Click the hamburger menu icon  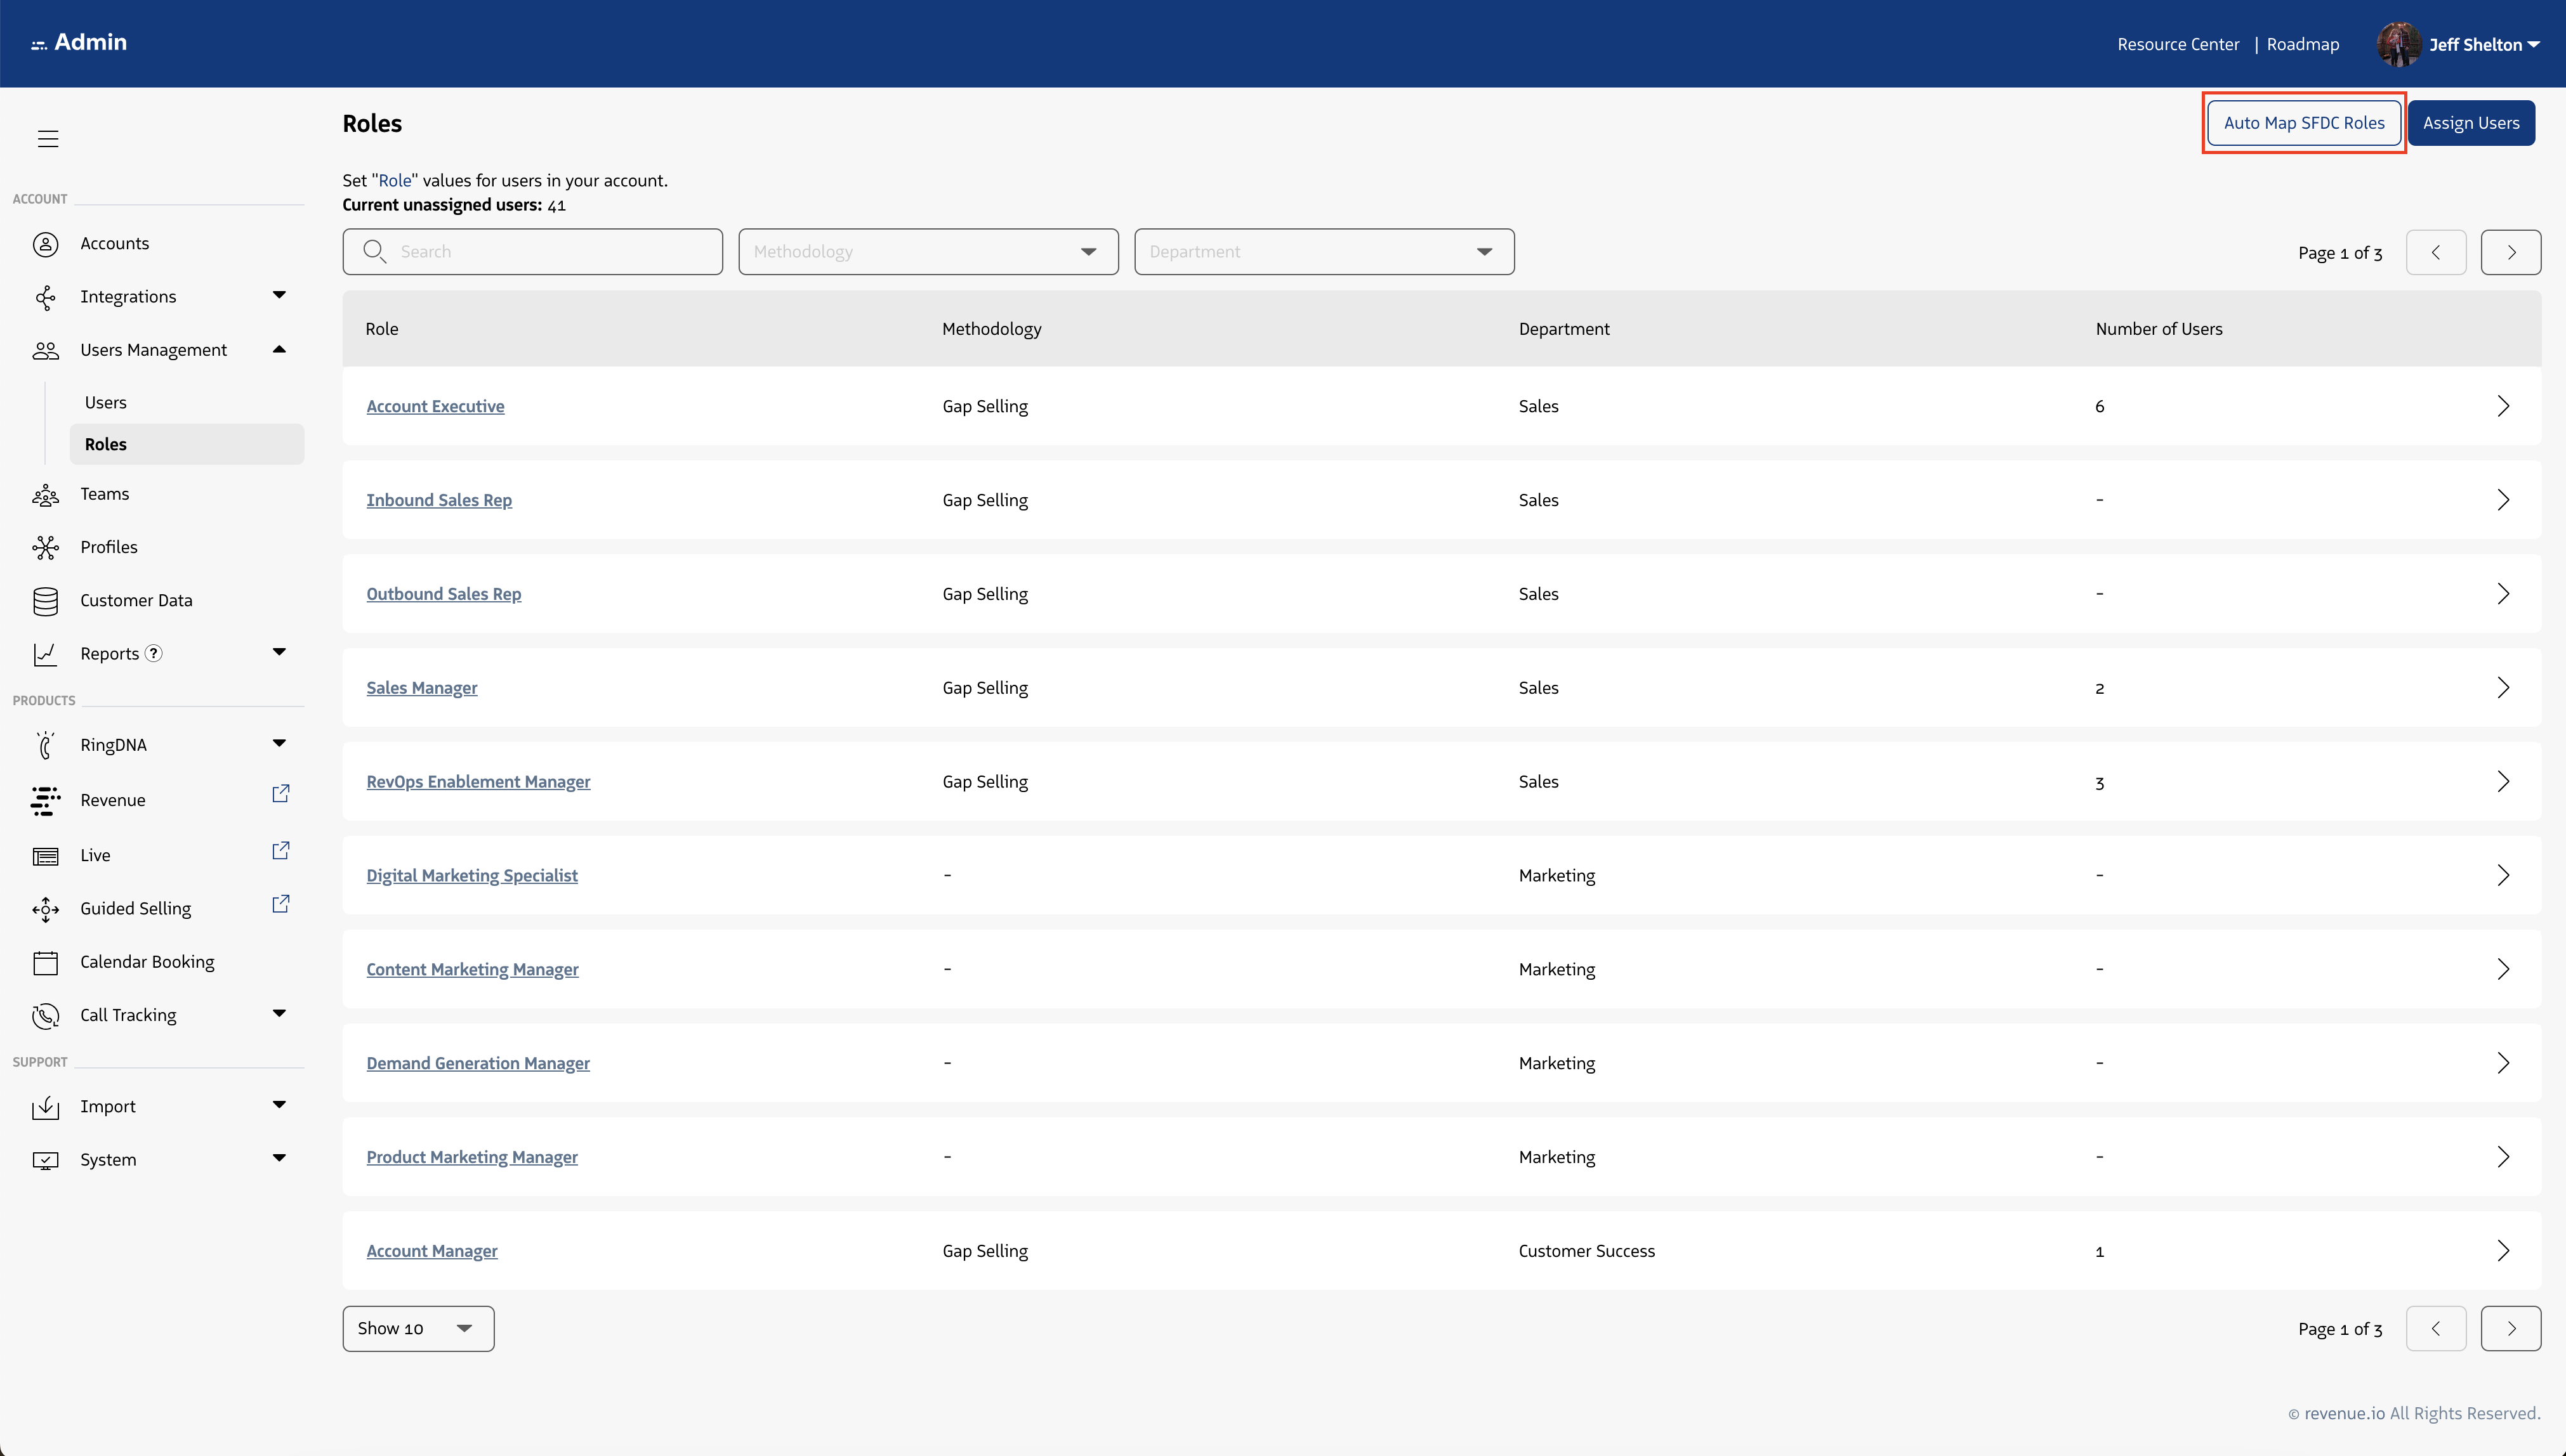click(x=48, y=139)
